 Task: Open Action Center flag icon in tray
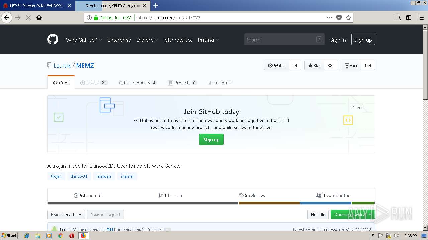pyautogui.click(x=380, y=236)
